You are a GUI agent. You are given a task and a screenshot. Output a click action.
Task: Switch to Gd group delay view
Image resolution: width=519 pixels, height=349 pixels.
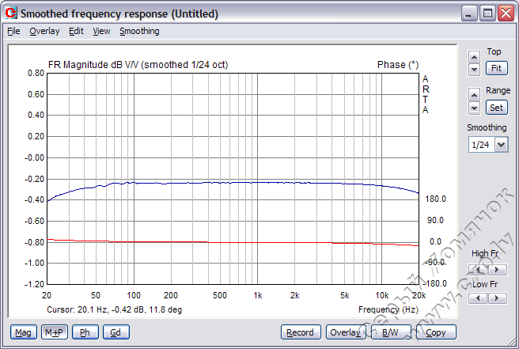tap(116, 332)
